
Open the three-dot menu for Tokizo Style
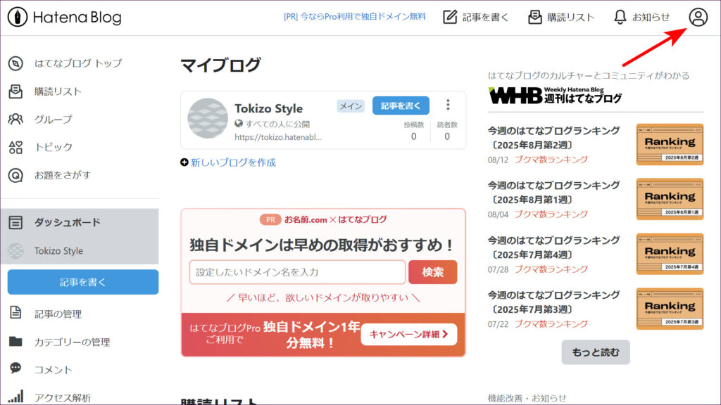(x=448, y=105)
